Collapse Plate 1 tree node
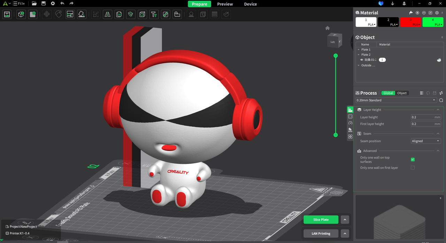 point(359,49)
